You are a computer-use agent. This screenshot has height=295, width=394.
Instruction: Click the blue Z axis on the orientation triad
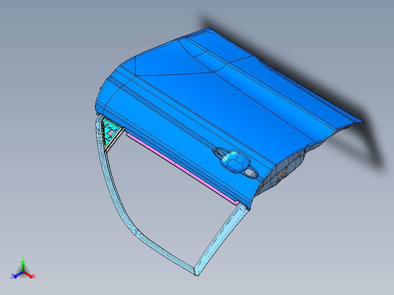17,275
